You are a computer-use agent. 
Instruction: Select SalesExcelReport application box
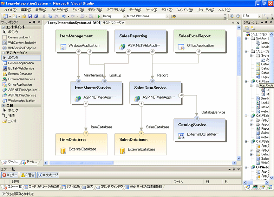click(x=200, y=41)
